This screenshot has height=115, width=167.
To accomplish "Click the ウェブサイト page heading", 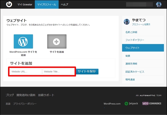I will (16, 21).
